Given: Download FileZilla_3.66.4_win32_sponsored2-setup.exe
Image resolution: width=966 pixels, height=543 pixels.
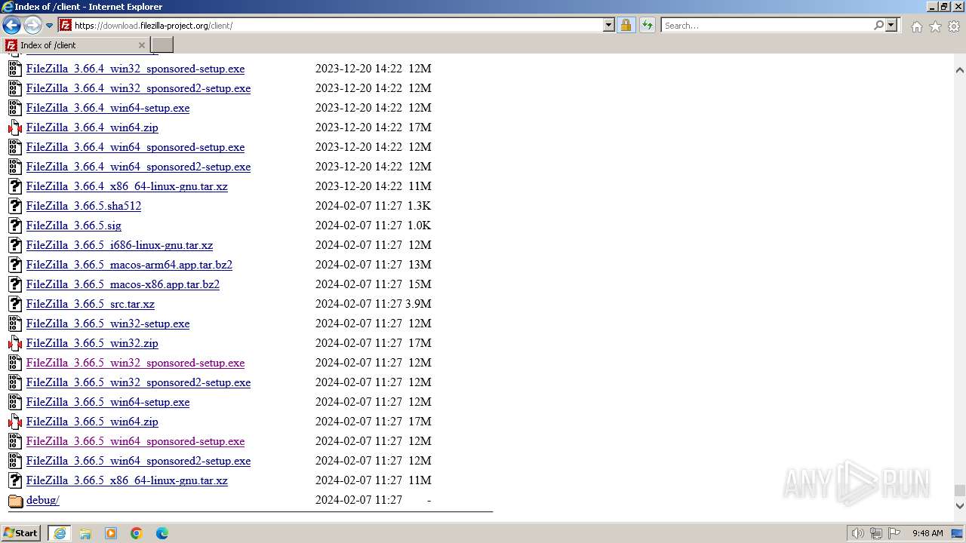Looking at the screenshot, I should click(x=138, y=88).
